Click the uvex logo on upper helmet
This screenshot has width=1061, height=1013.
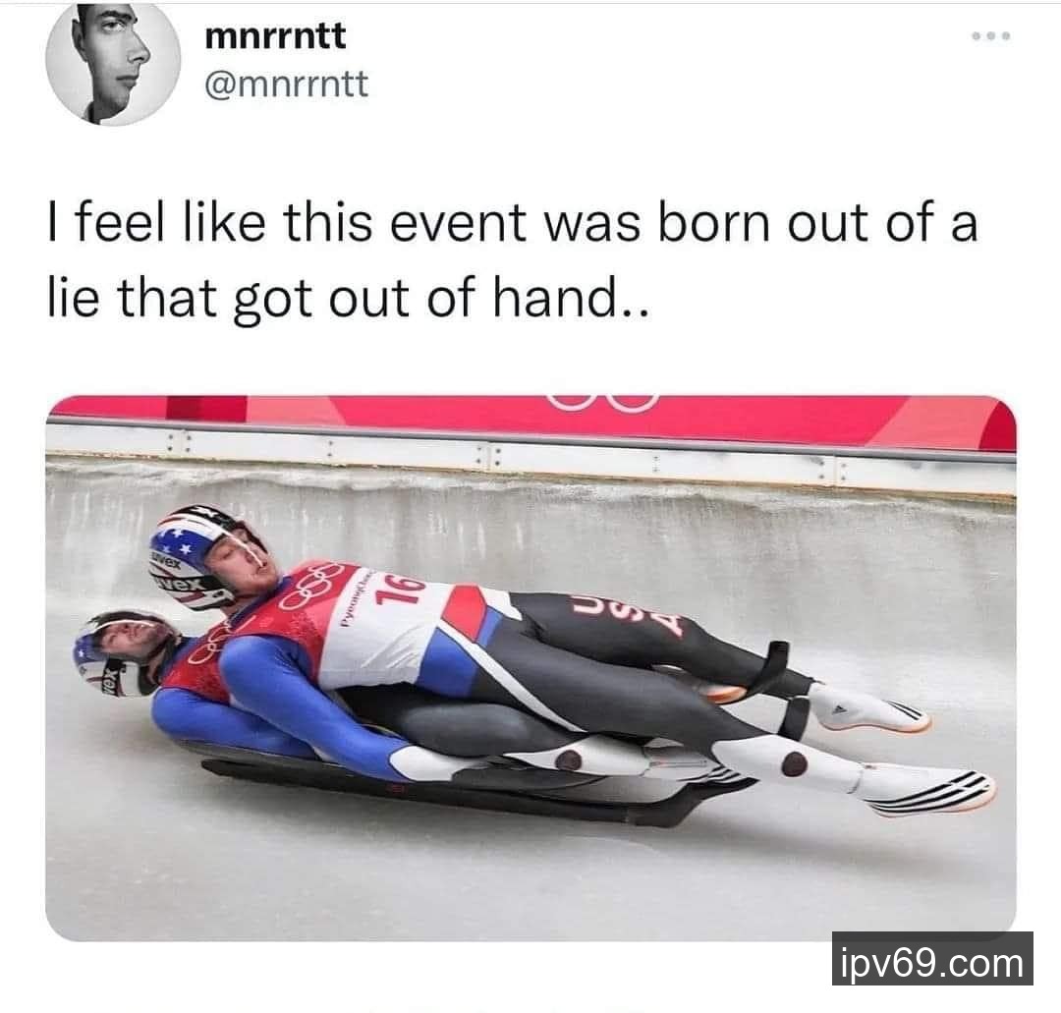click(177, 584)
